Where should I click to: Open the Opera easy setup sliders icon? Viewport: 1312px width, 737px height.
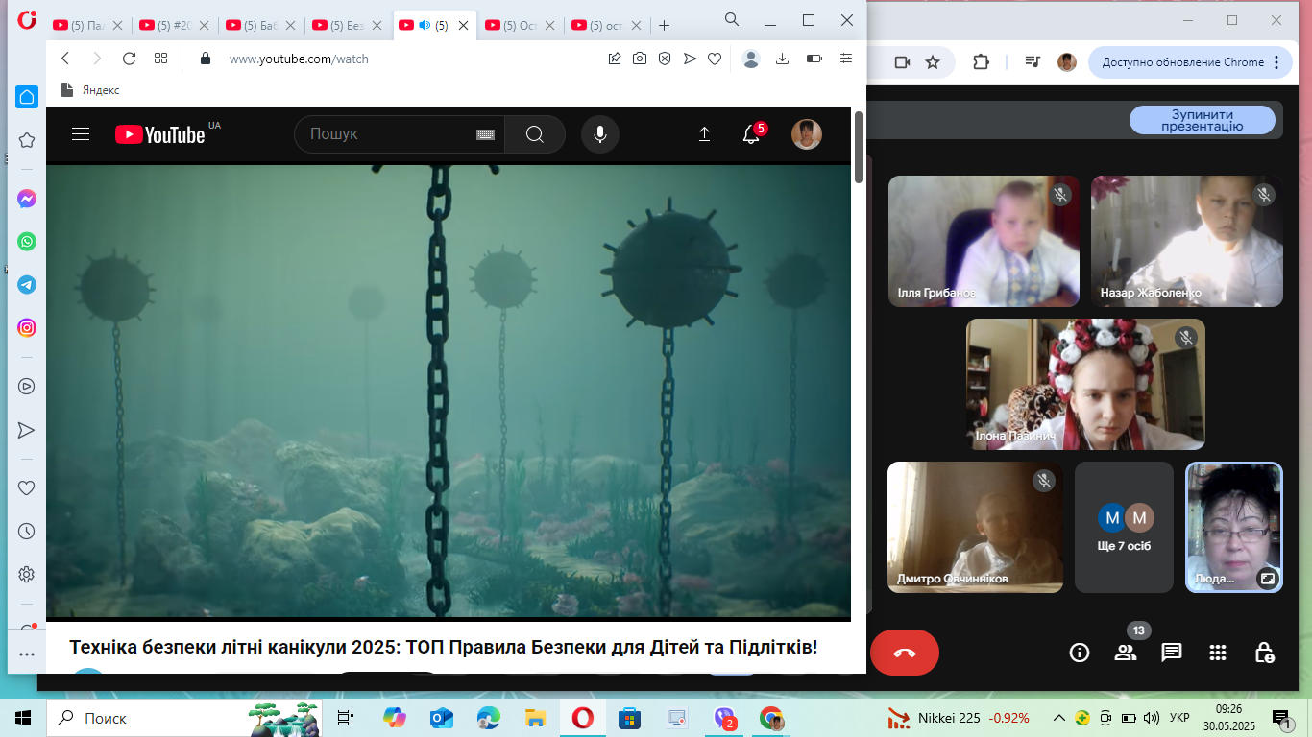(x=846, y=59)
